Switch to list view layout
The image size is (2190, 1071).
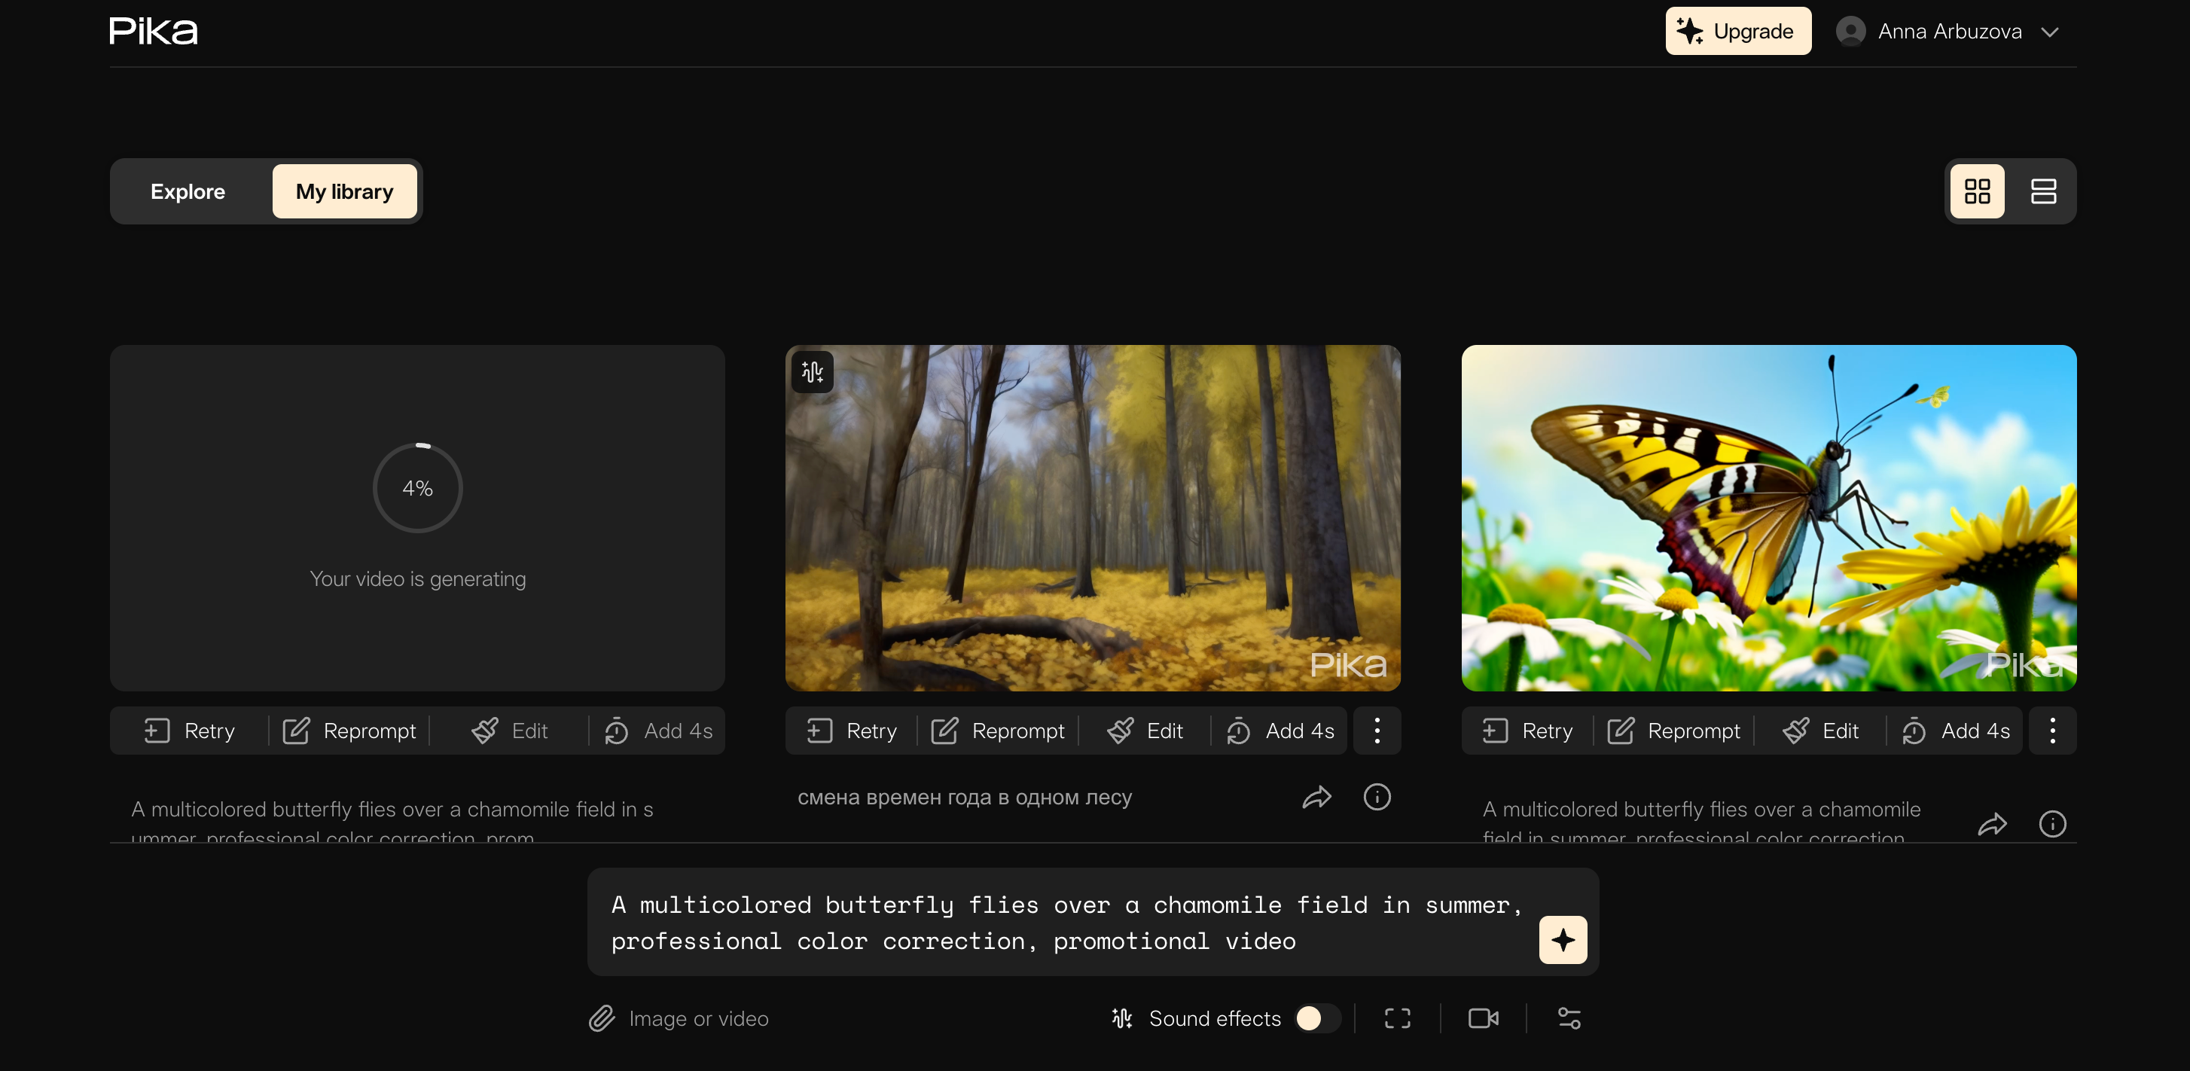(x=2043, y=191)
